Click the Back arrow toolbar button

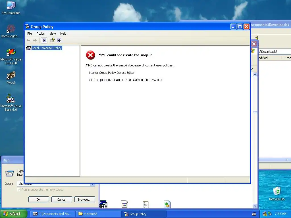[x=29, y=40]
